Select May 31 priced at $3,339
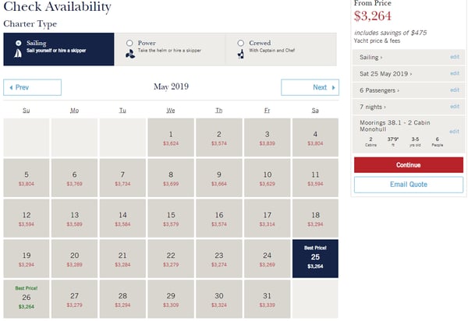This screenshot has height=321, width=468. 268,300
